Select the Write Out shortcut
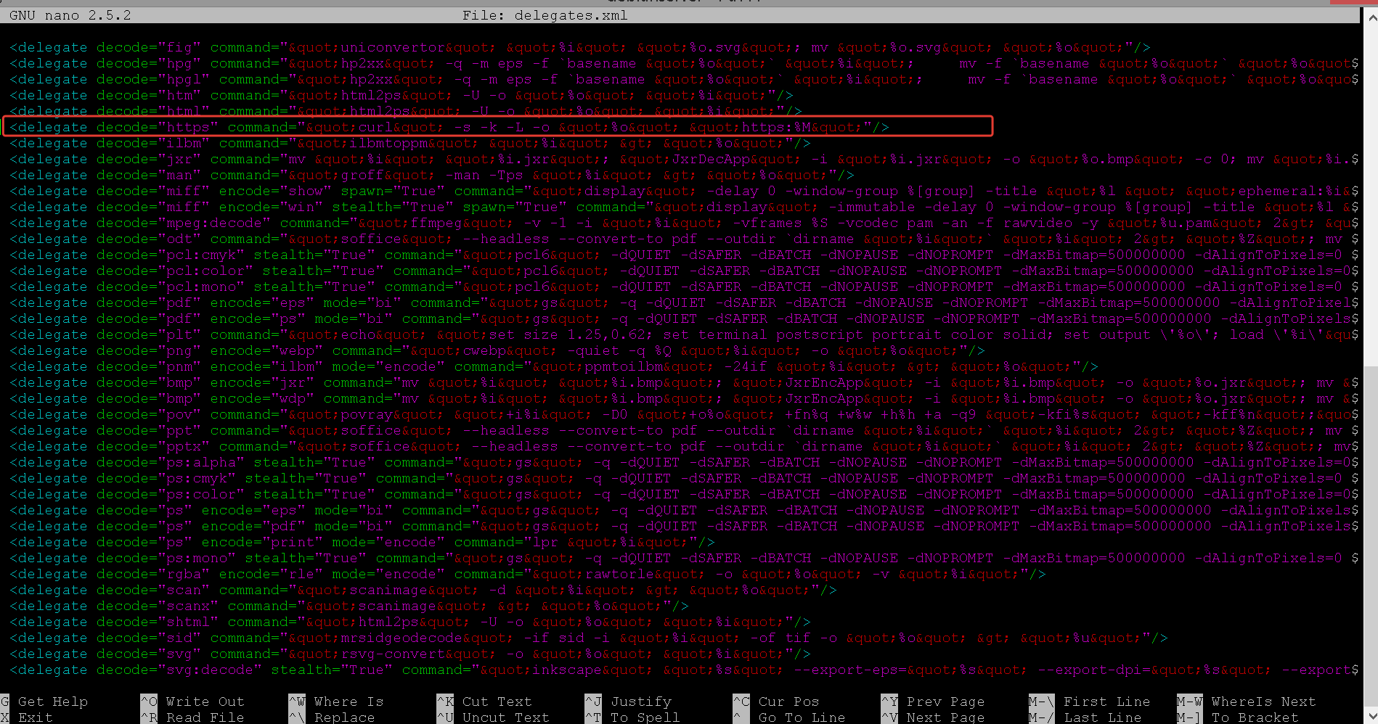 [205, 702]
